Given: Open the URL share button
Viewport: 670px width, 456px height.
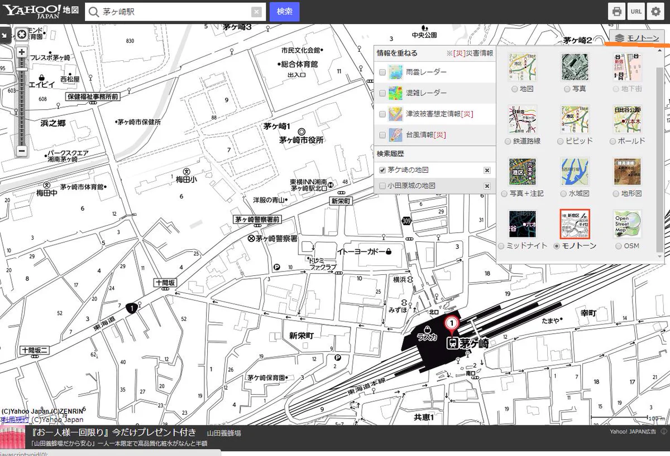Looking at the screenshot, I should click(x=635, y=12).
